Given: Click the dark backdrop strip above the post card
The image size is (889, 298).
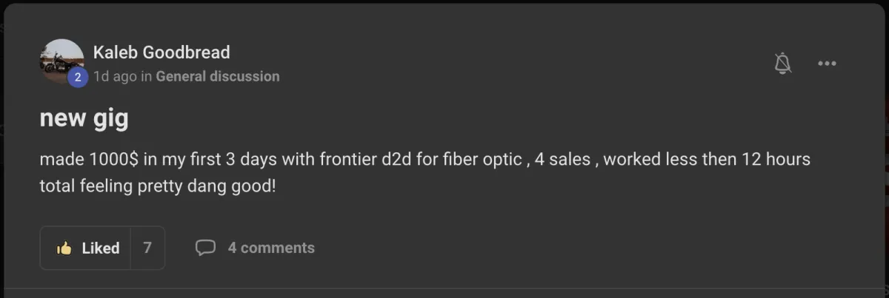Looking at the screenshot, I should (x=444, y=3).
